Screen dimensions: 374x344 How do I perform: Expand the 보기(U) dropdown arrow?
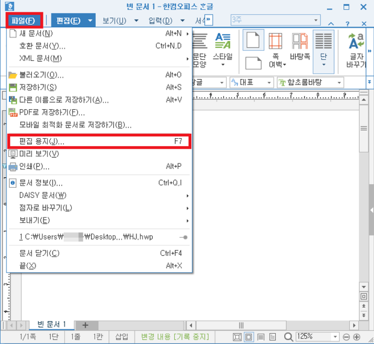coord(136,21)
